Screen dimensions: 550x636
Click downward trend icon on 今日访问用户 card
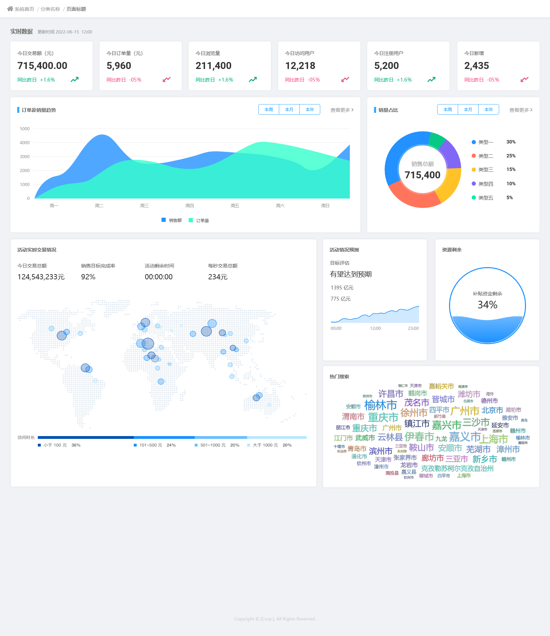click(x=345, y=79)
